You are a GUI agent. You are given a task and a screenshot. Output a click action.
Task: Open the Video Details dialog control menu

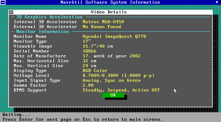point(11,12)
